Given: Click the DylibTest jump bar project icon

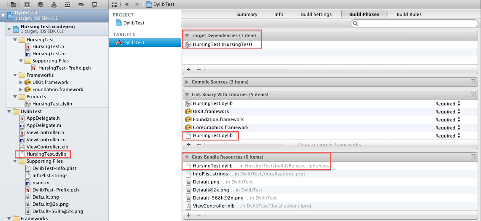Looking at the screenshot, I should (149, 4).
